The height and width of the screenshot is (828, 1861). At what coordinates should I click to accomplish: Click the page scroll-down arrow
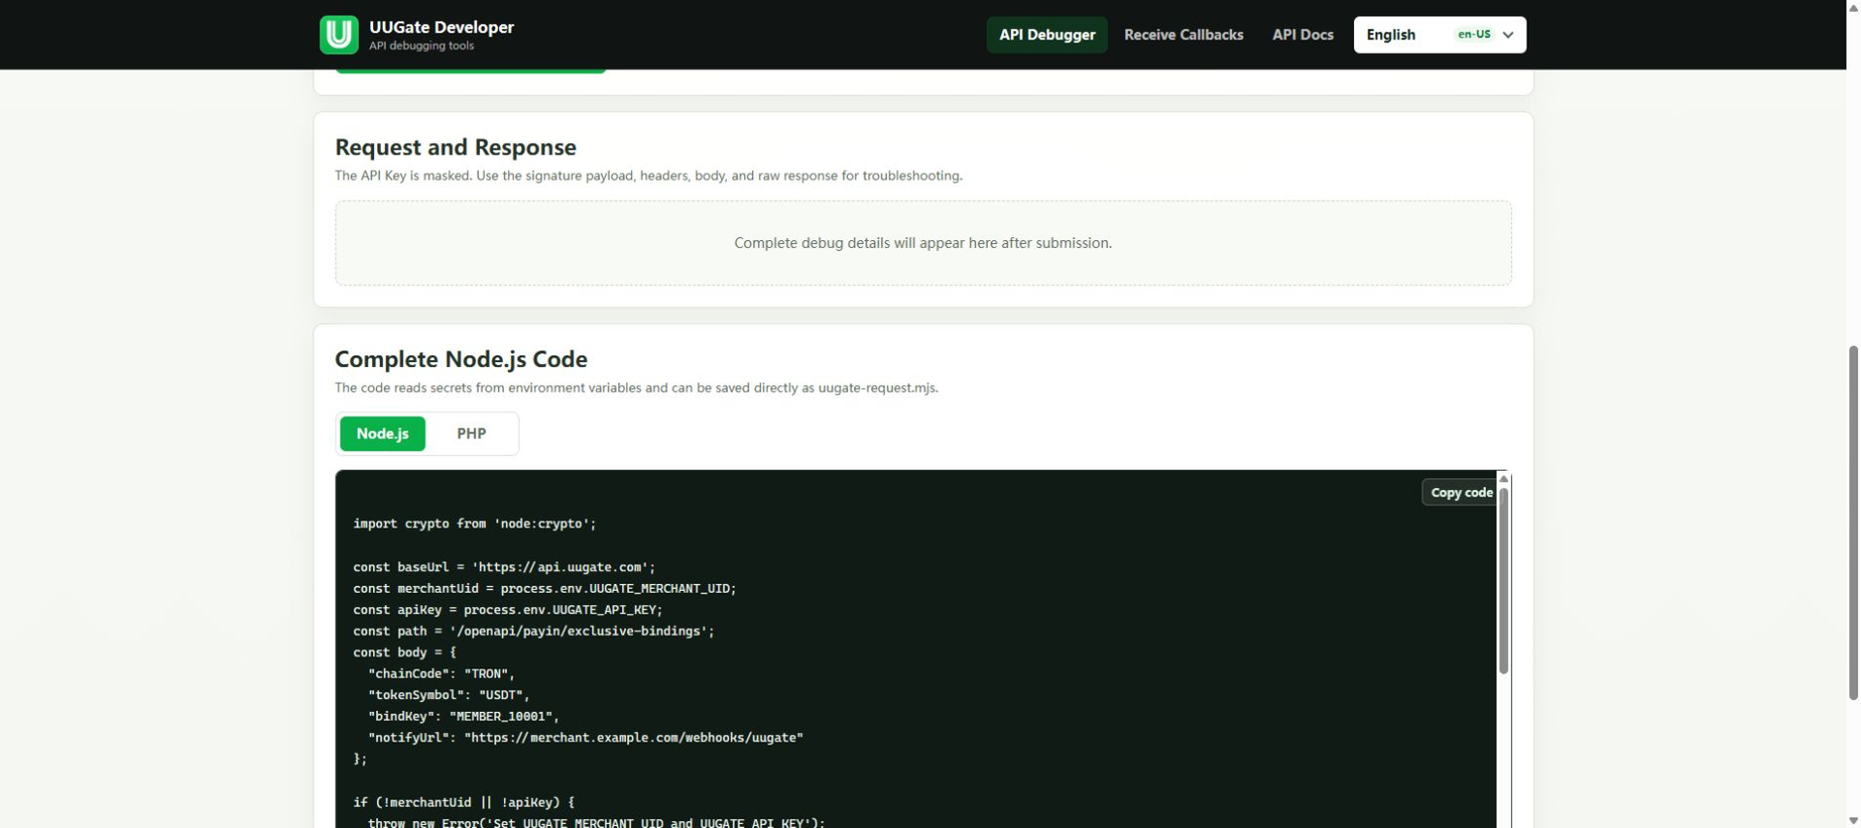click(x=1853, y=821)
